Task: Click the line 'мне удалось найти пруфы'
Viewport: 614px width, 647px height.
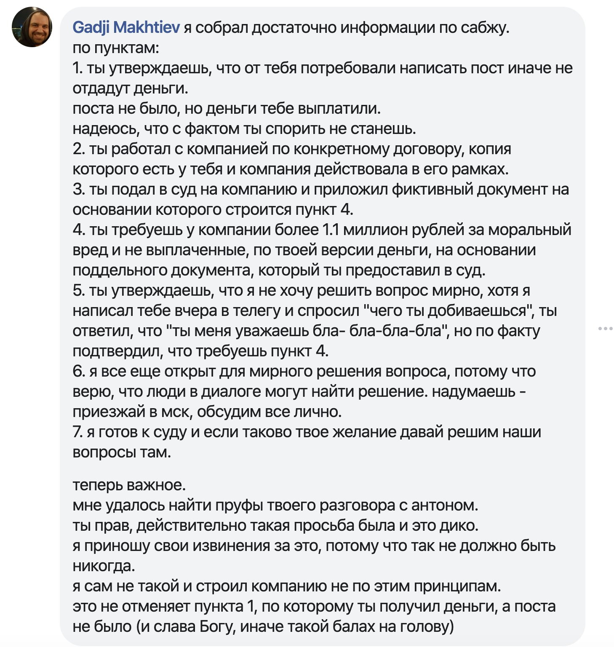Action: (275, 505)
